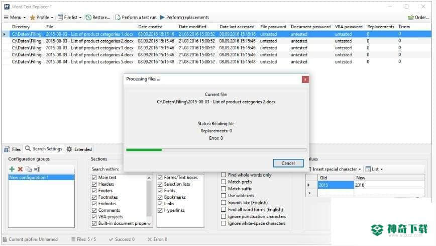This screenshot has height=246, width=436.
Task: Switch to the Files tab
Action: (x=13, y=149)
